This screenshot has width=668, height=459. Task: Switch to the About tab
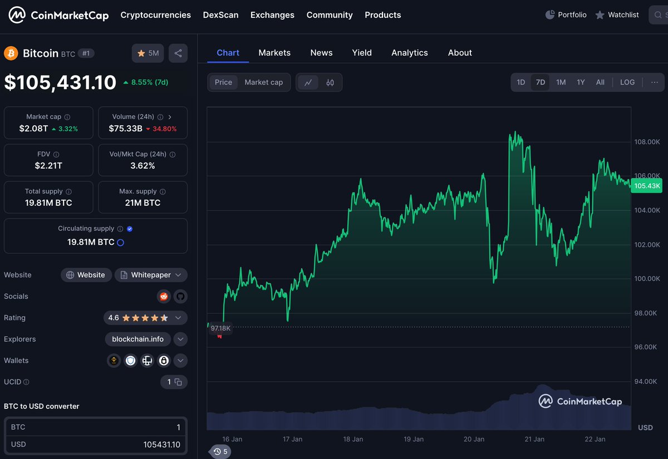pos(460,53)
